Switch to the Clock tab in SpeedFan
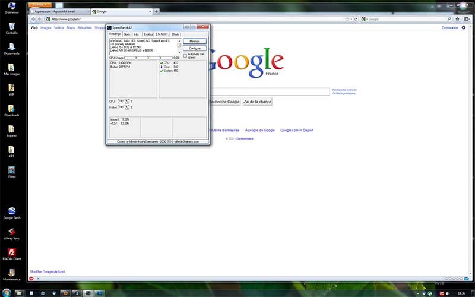The width and height of the screenshot is (475, 297). point(127,34)
